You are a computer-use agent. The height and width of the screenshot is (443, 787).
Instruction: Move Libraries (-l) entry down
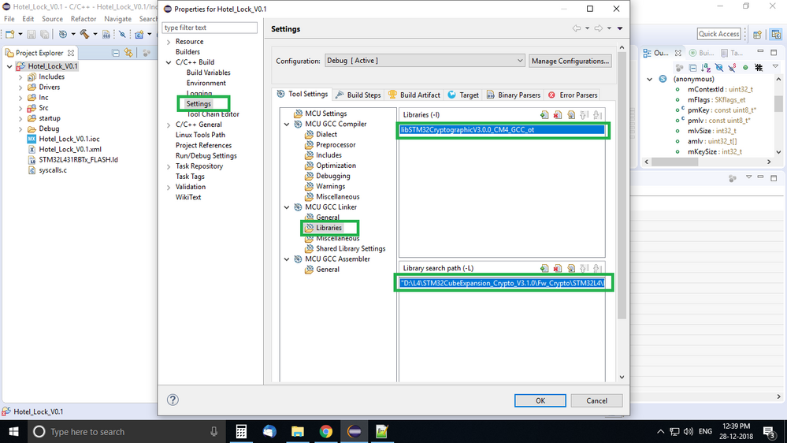(x=597, y=115)
